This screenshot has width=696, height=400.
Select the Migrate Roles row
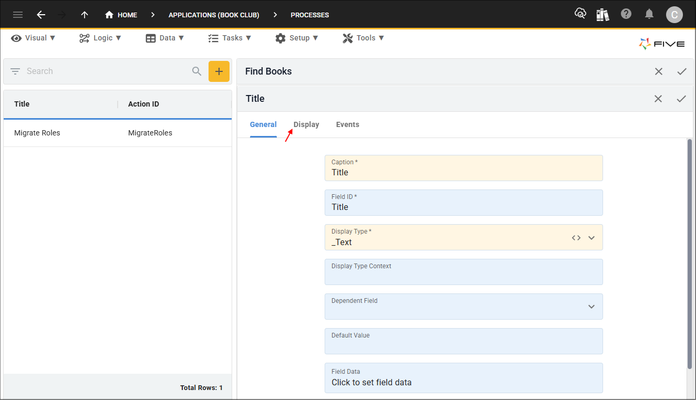(x=118, y=133)
